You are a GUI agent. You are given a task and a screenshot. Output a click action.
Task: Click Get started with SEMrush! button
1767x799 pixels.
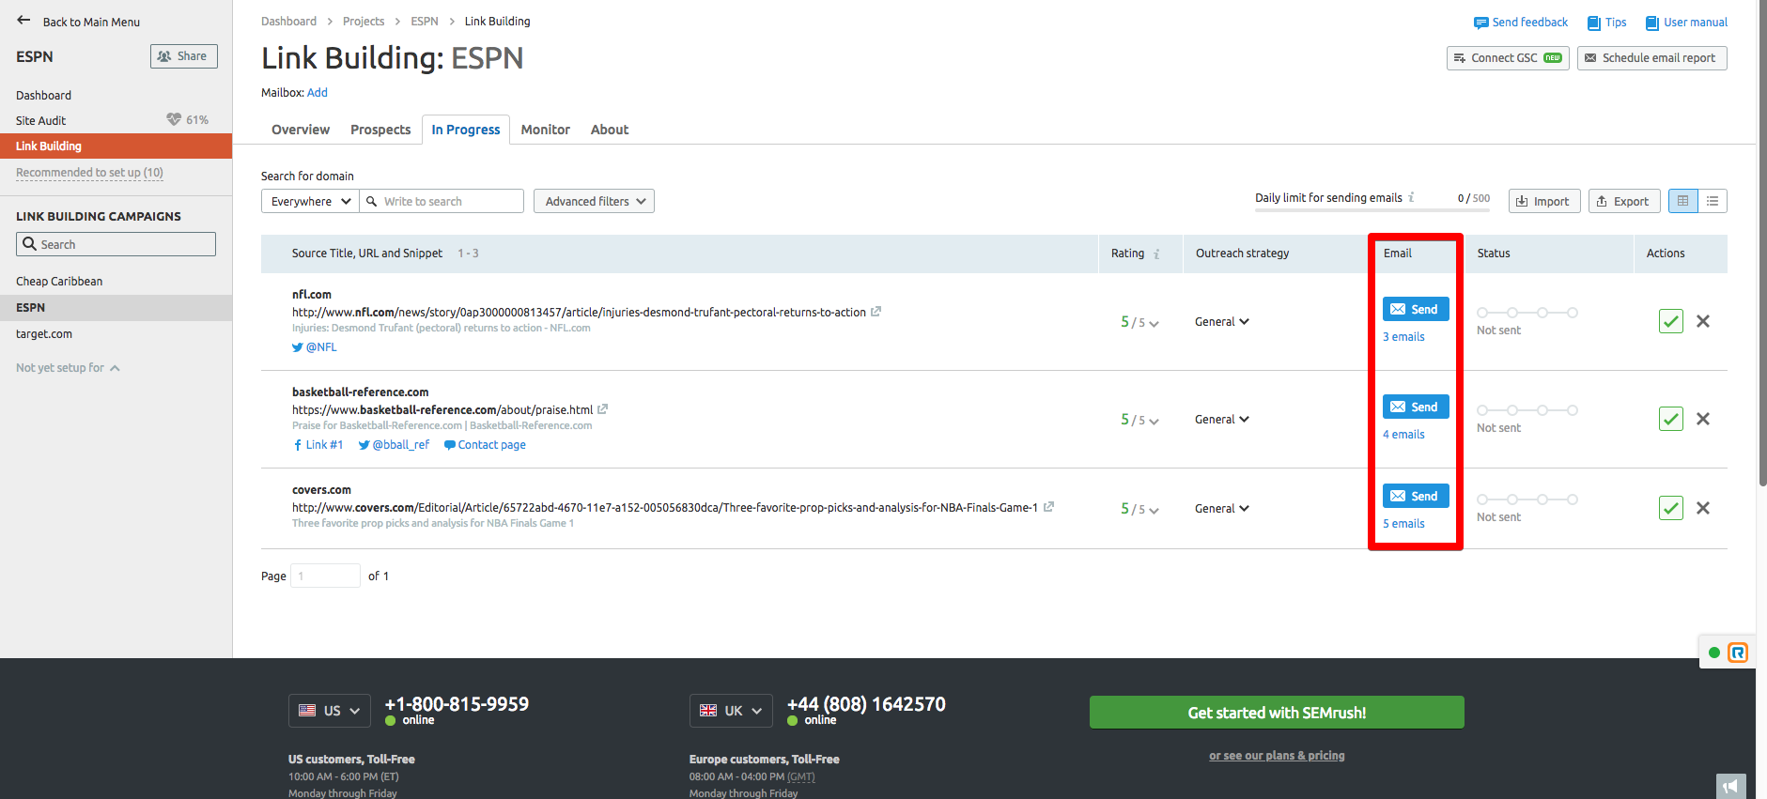(1277, 713)
